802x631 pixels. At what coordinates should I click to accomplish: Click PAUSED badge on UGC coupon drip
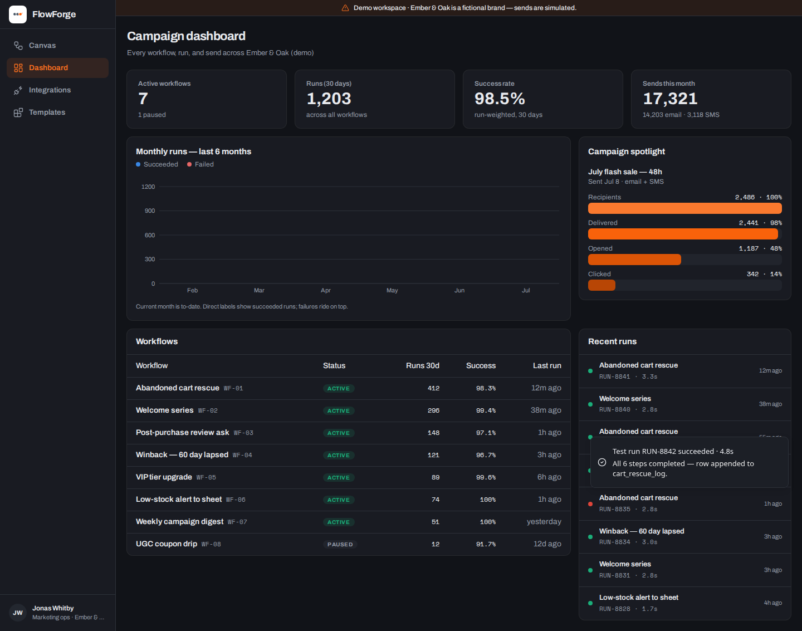[x=340, y=545]
